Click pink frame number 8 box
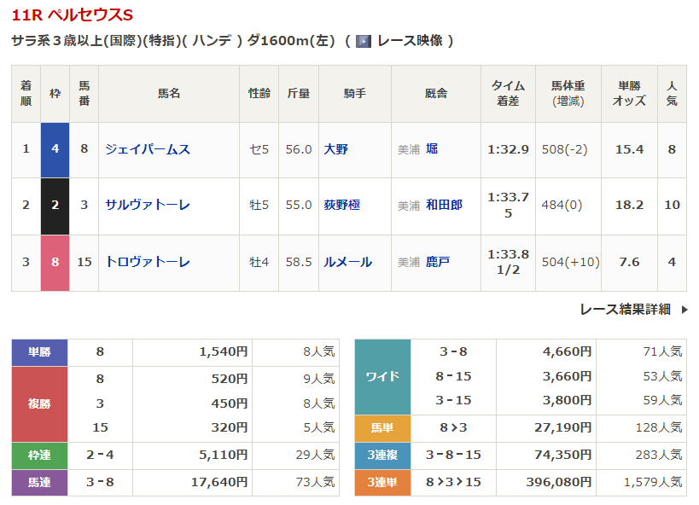Image resolution: width=699 pixels, height=505 pixels. 55,262
